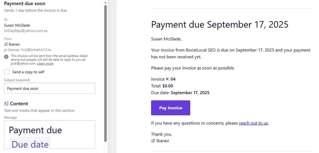
Task: Click the Invoice # 04 line in preview
Action: 163,79
